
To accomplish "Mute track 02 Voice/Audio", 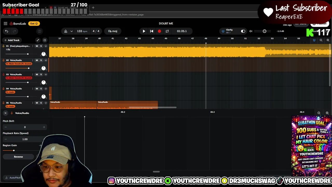I will click(37, 60).
